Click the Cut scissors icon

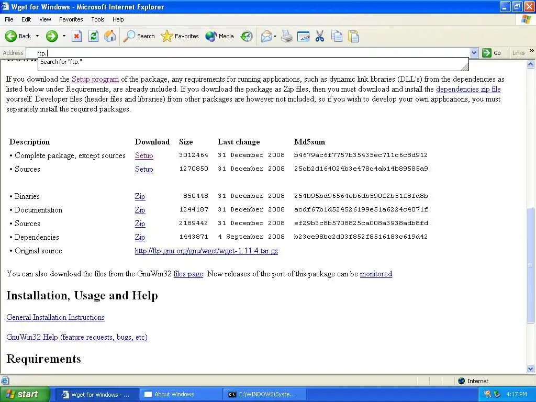coord(320,36)
